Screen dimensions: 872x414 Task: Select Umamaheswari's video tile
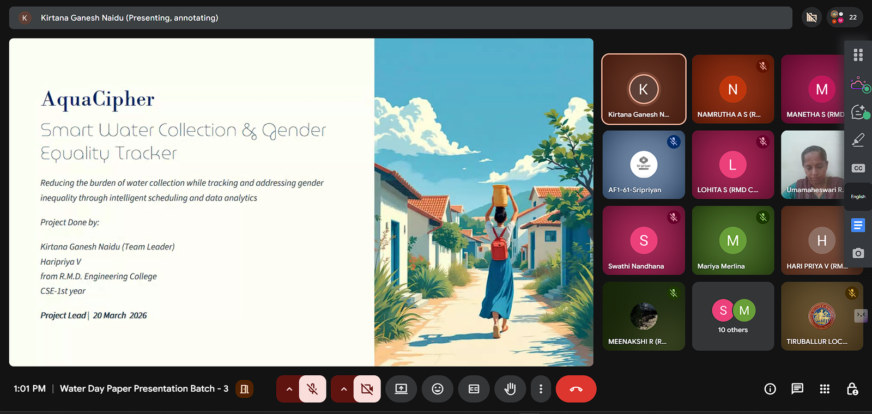[813, 165]
